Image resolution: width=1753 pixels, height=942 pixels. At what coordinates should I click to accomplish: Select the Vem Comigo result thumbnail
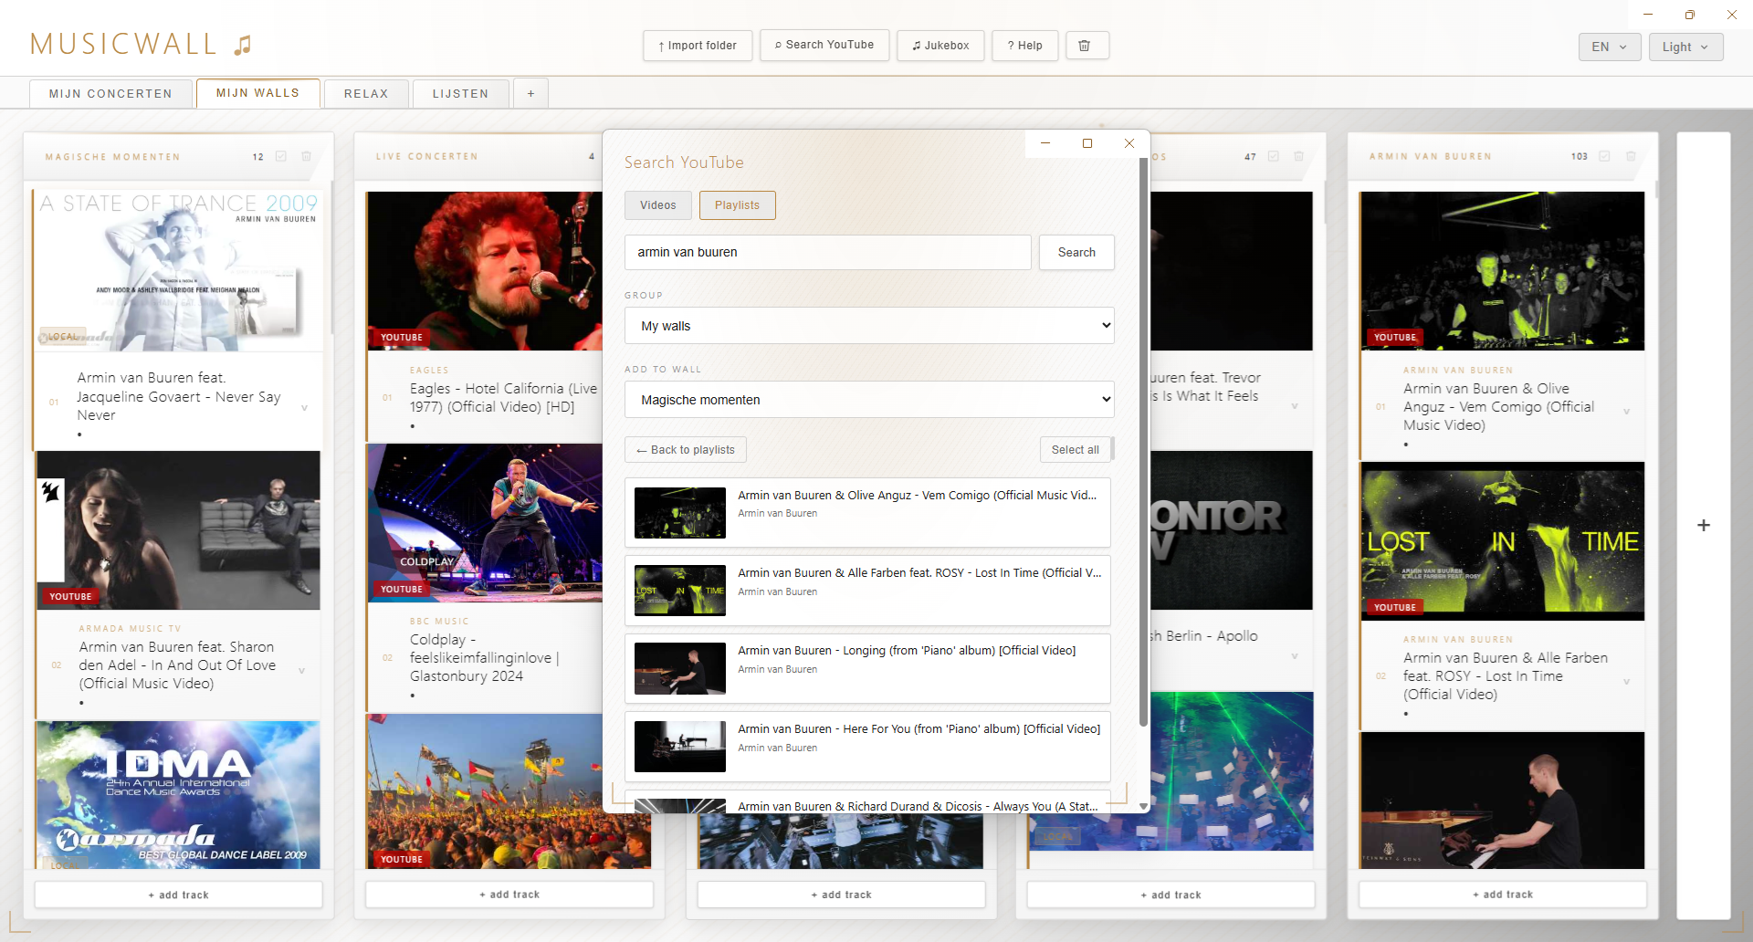coord(680,513)
